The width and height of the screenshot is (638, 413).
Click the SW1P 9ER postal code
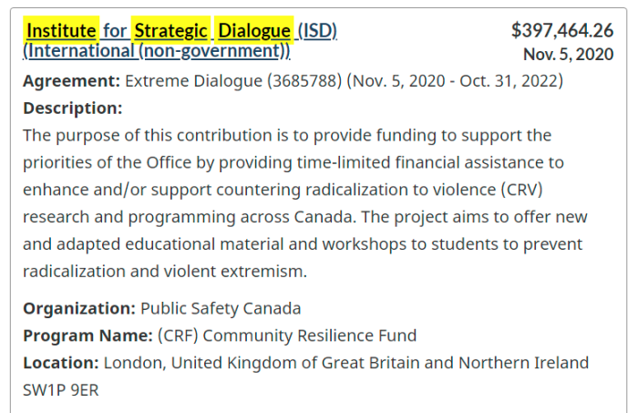tap(61, 390)
